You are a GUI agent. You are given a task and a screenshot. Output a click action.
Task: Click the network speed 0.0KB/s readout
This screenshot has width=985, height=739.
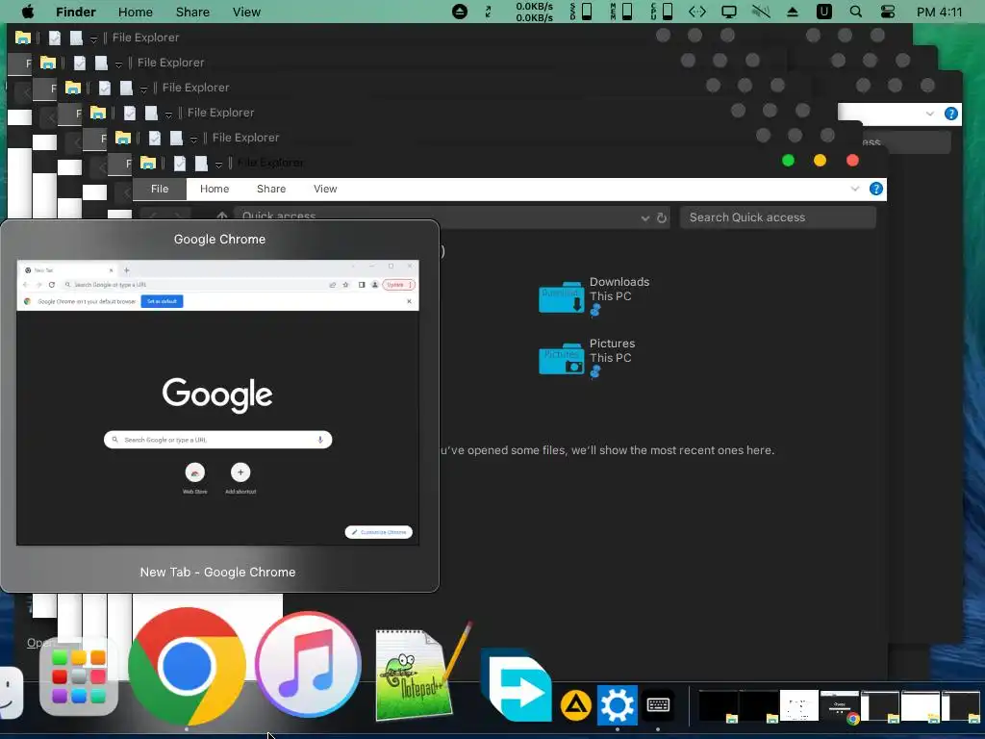535,12
